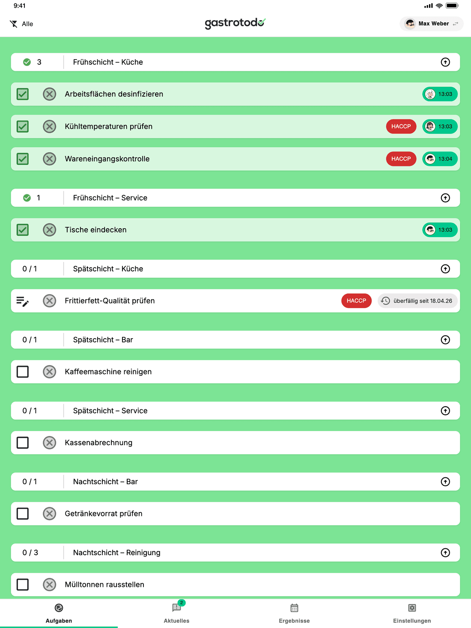Collapse the Spätschicht – Bar section
The width and height of the screenshot is (471, 628).
pyautogui.click(x=445, y=340)
